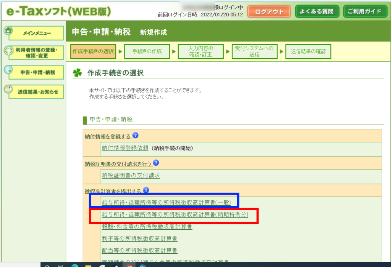Screen dimensions: 391x267
Task: Click the 納税証明書の交付請求 link
Action: tap(131, 175)
